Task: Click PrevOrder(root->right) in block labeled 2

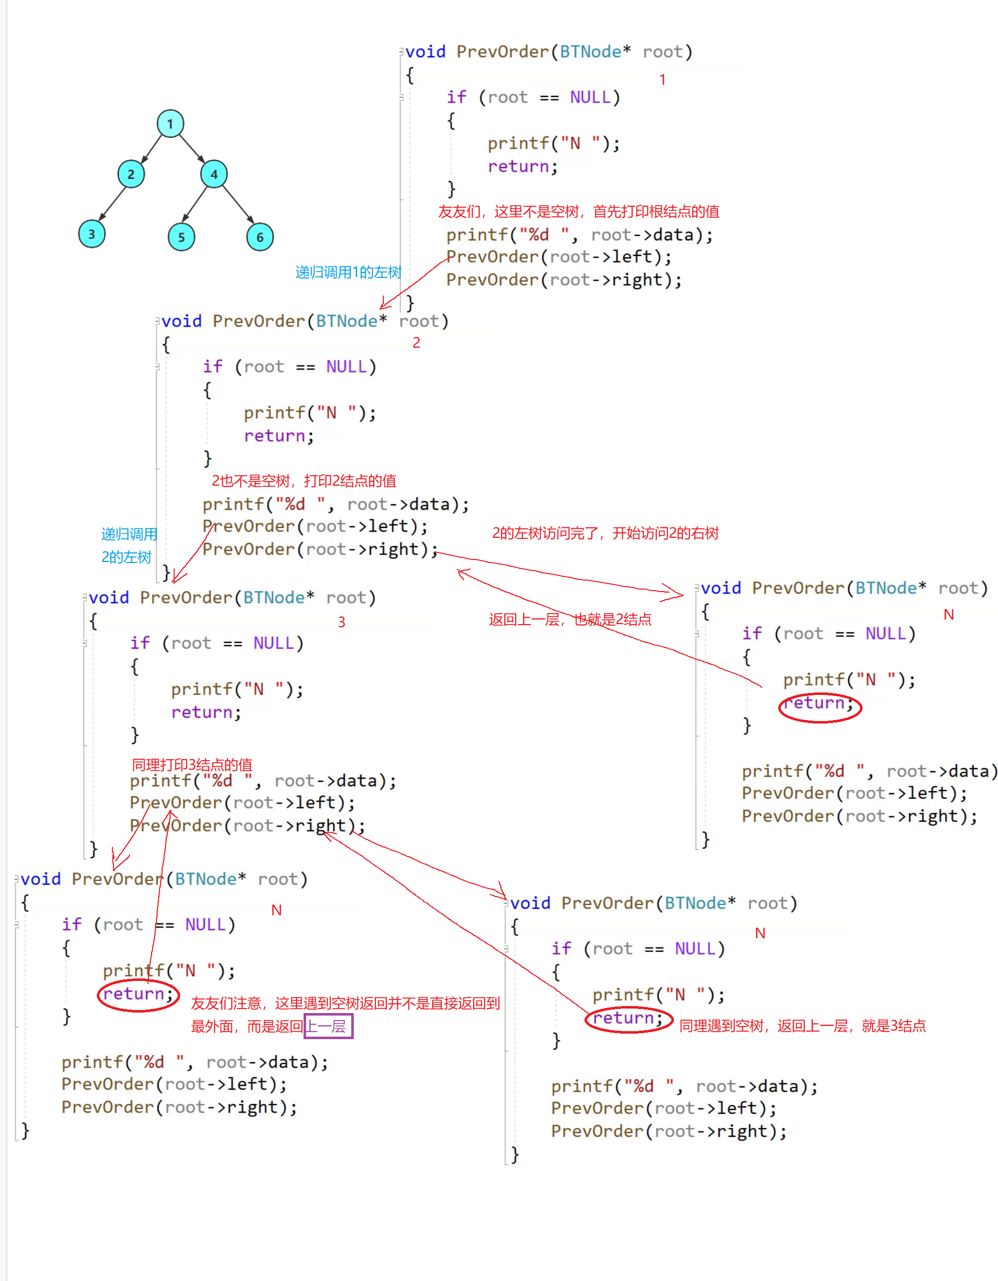Action: (320, 549)
